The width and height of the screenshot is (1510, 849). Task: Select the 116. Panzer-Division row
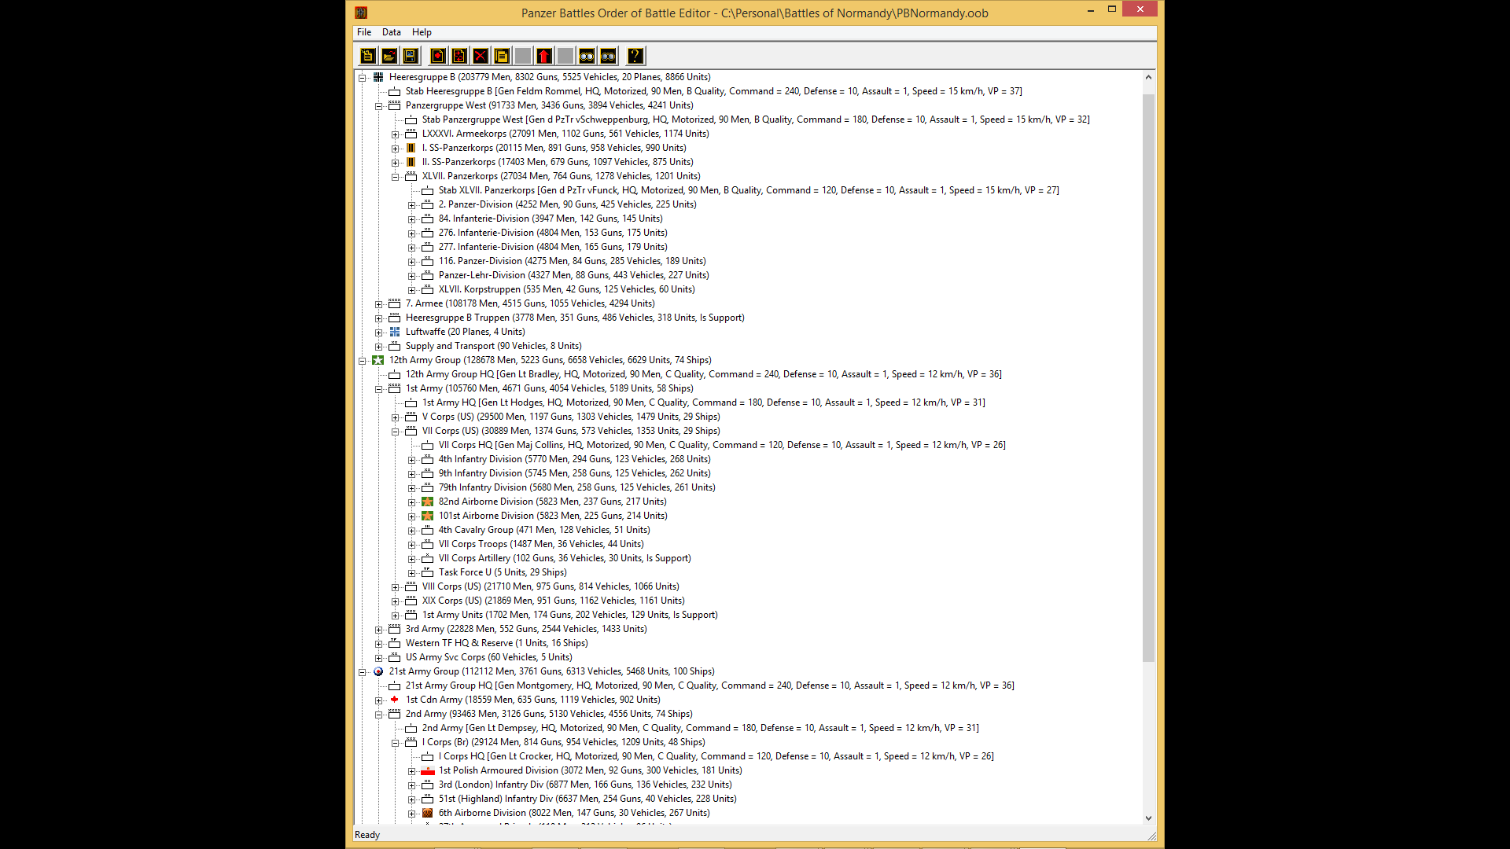pos(572,261)
